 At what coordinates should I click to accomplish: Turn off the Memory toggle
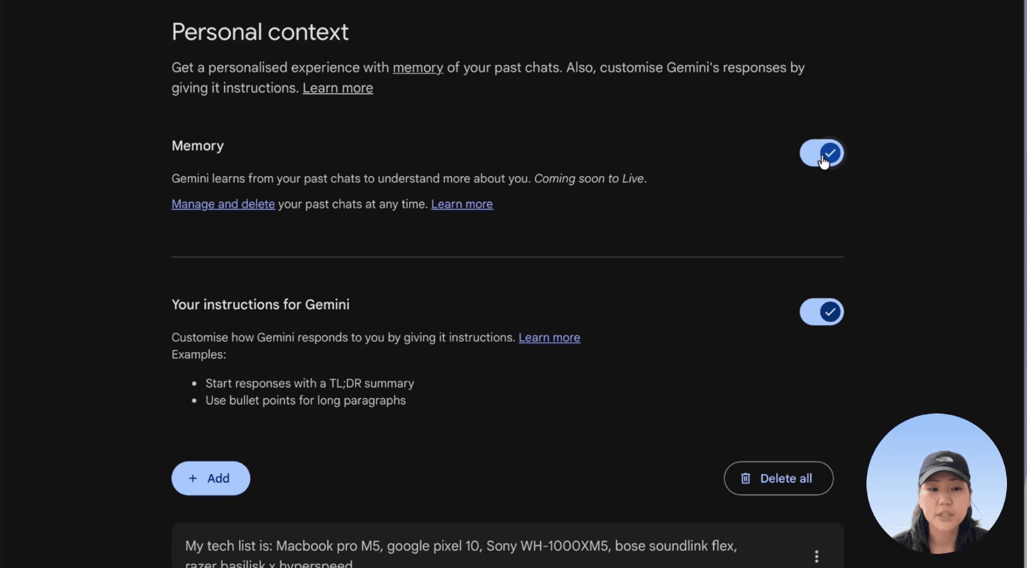[x=821, y=153]
